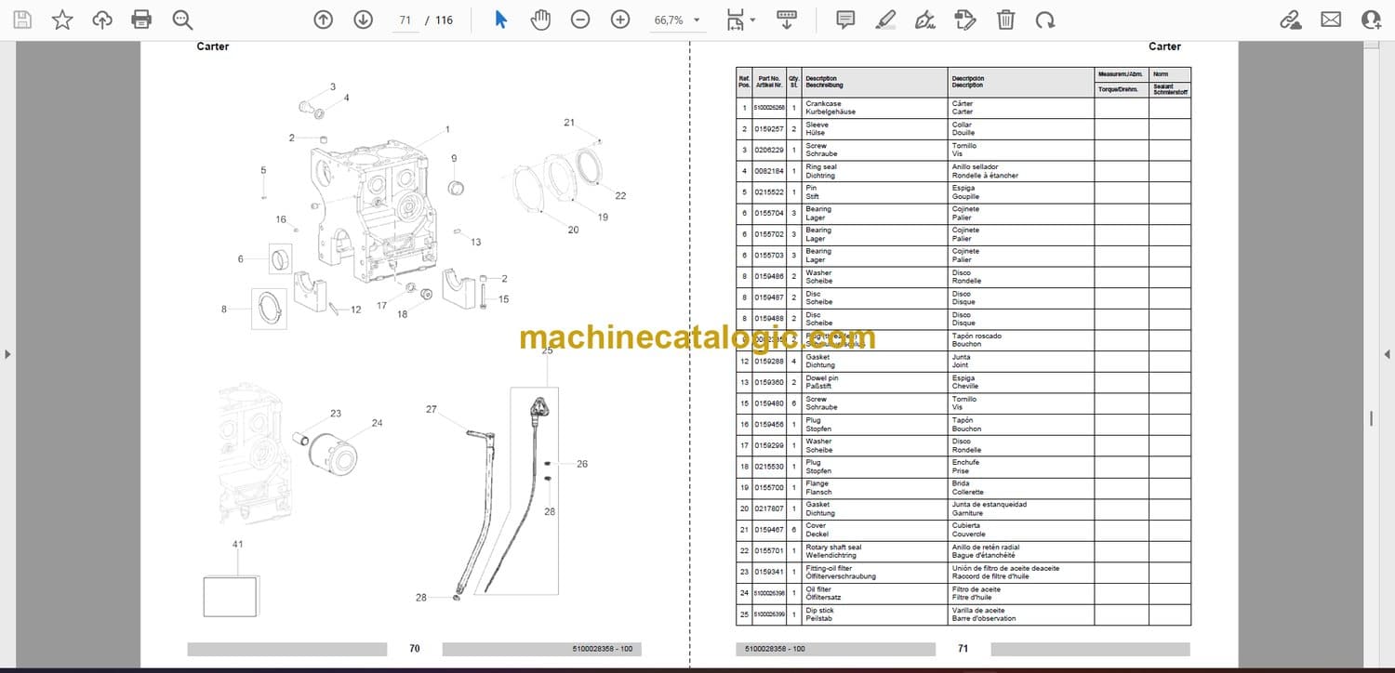Select part number '0215530'

(769, 467)
